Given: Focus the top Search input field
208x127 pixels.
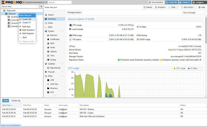Looking at the screenshot, I should tap(60, 2).
